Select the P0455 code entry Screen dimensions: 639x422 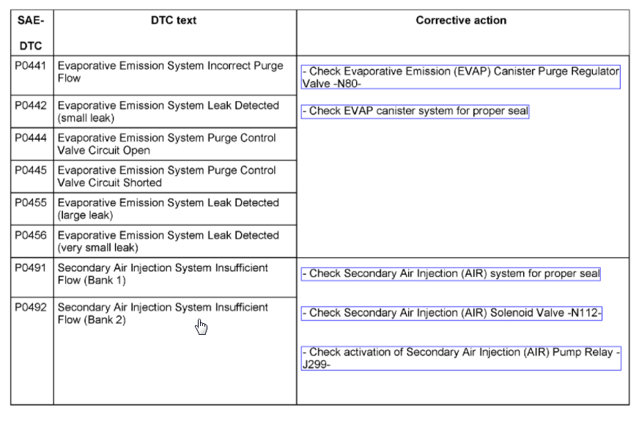tap(30, 203)
